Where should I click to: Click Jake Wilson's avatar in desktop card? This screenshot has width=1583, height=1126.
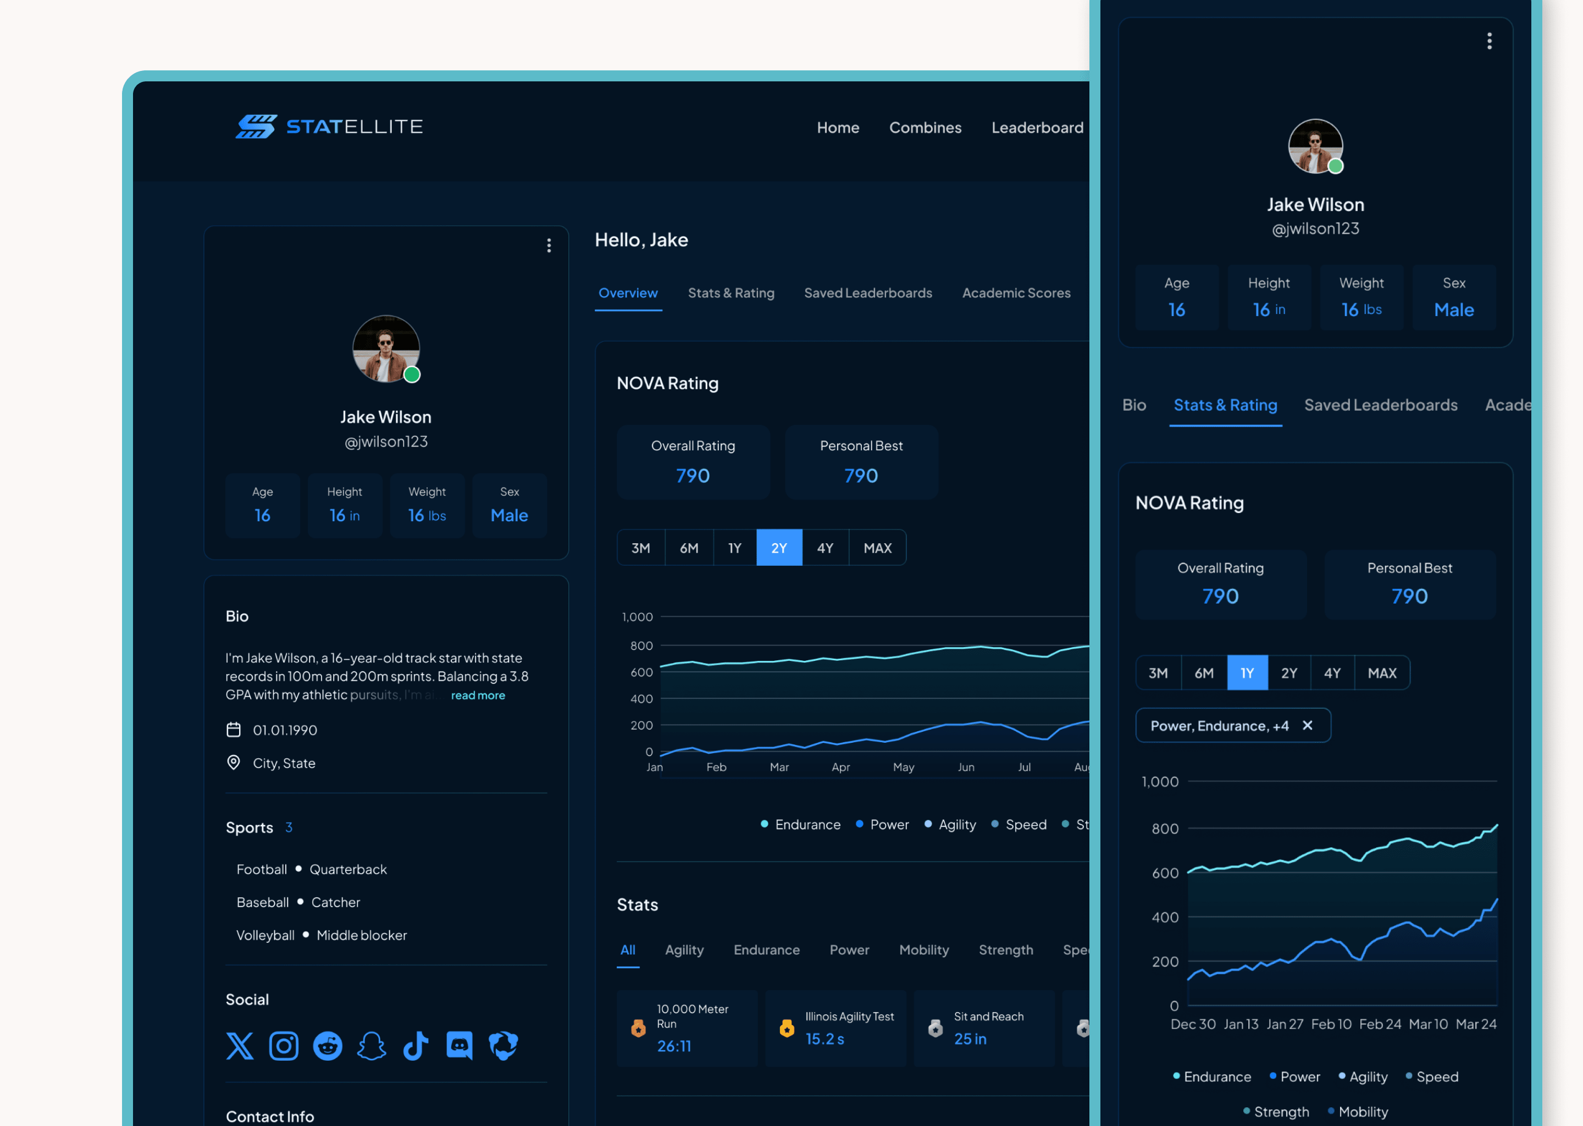[386, 349]
